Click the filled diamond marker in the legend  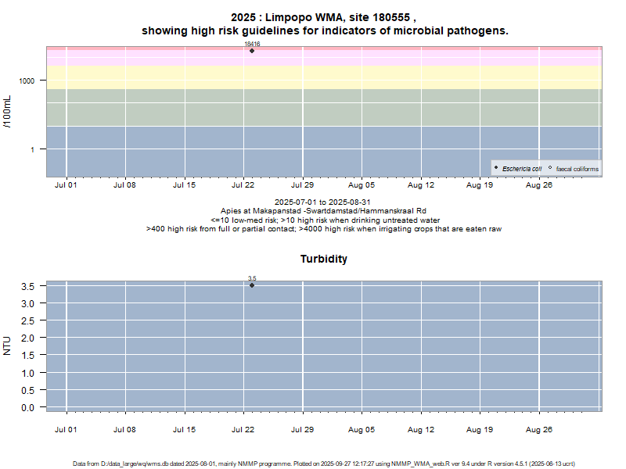pos(496,168)
